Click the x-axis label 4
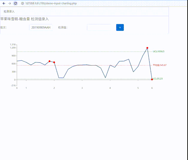Viewport: 188px width, 160px height. [x=110, y=88]
